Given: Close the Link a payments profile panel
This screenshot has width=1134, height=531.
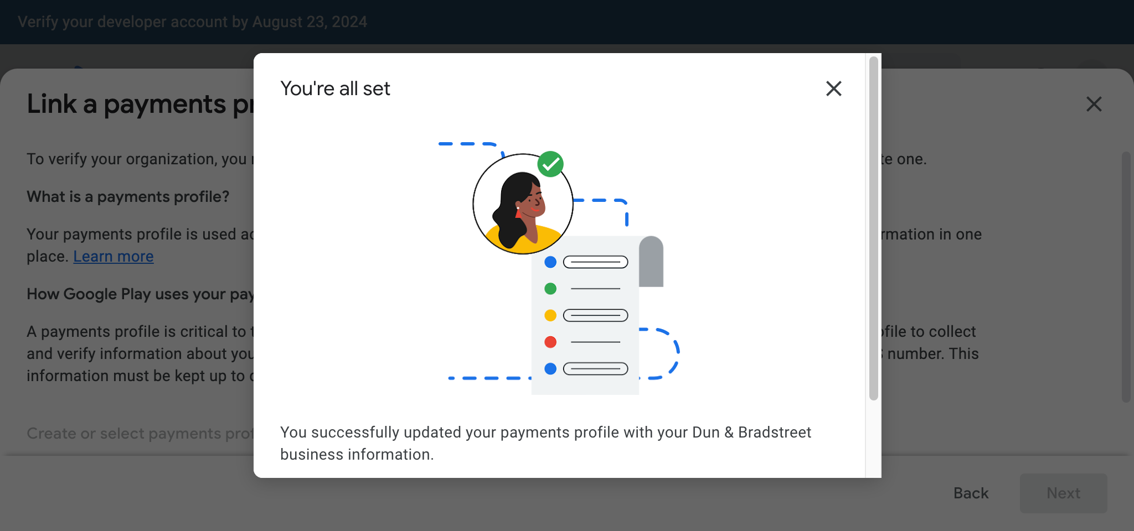Looking at the screenshot, I should [x=1094, y=104].
